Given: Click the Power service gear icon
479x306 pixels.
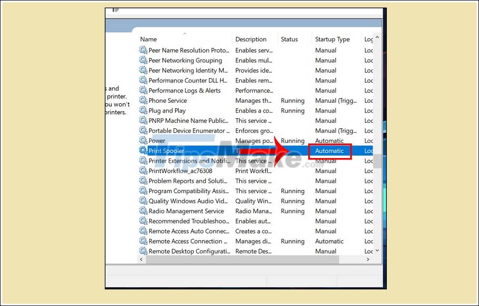Looking at the screenshot, I should (x=143, y=140).
